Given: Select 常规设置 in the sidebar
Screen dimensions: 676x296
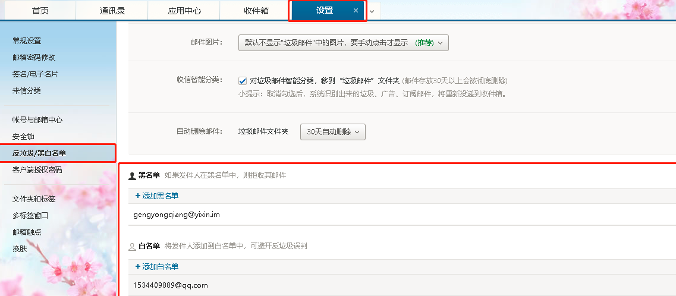Looking at the screenshot, I should 27,41.
